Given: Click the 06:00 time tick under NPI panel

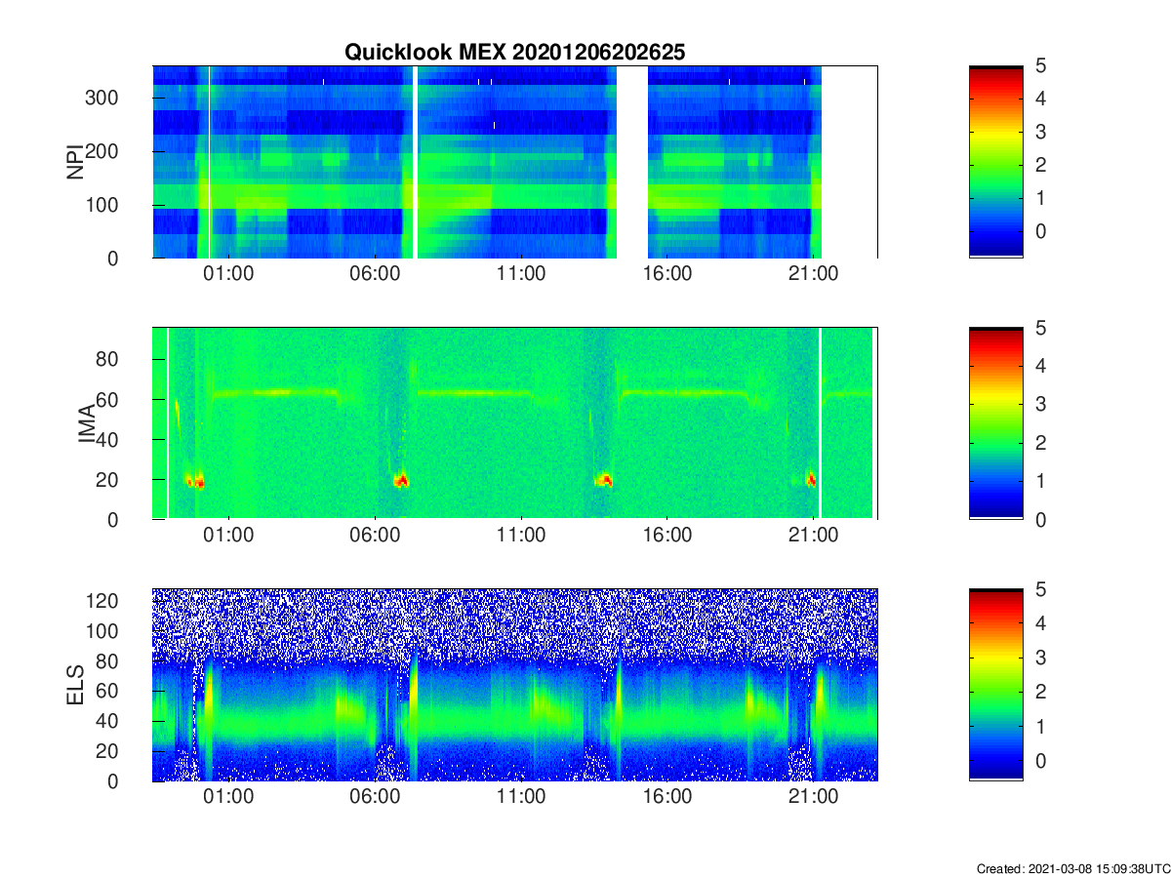Looking at the screenshot, I should [376, 274].
